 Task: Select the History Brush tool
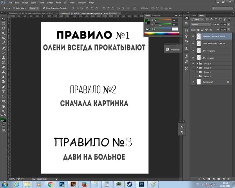tap(3, 62)
